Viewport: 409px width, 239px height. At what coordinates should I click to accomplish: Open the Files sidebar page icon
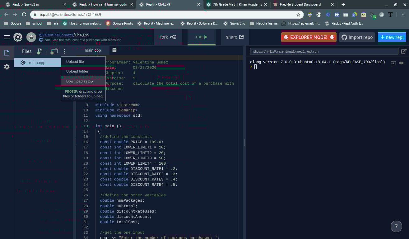[7, 53]
